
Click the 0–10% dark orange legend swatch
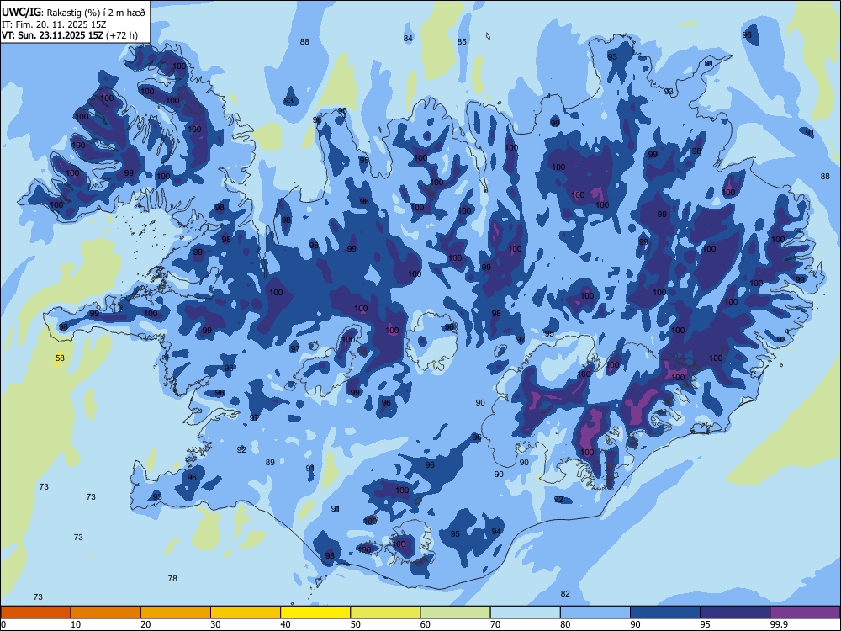(x=35, y=612)
